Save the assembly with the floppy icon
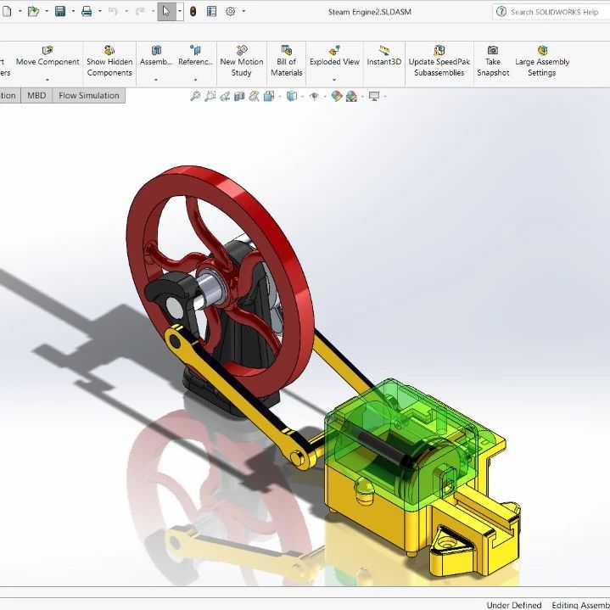The width and height of the screenshot is (610, 610). (60, 11)
